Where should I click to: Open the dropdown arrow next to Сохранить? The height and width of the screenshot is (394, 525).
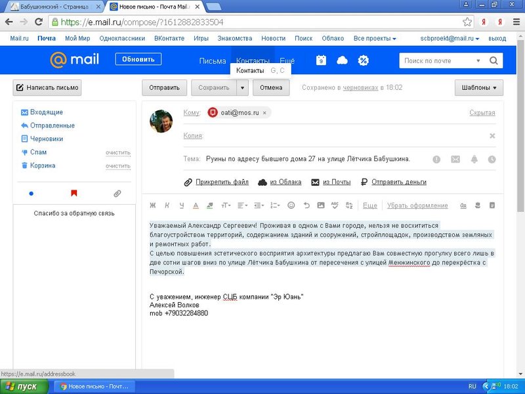[x=242, y=87]
